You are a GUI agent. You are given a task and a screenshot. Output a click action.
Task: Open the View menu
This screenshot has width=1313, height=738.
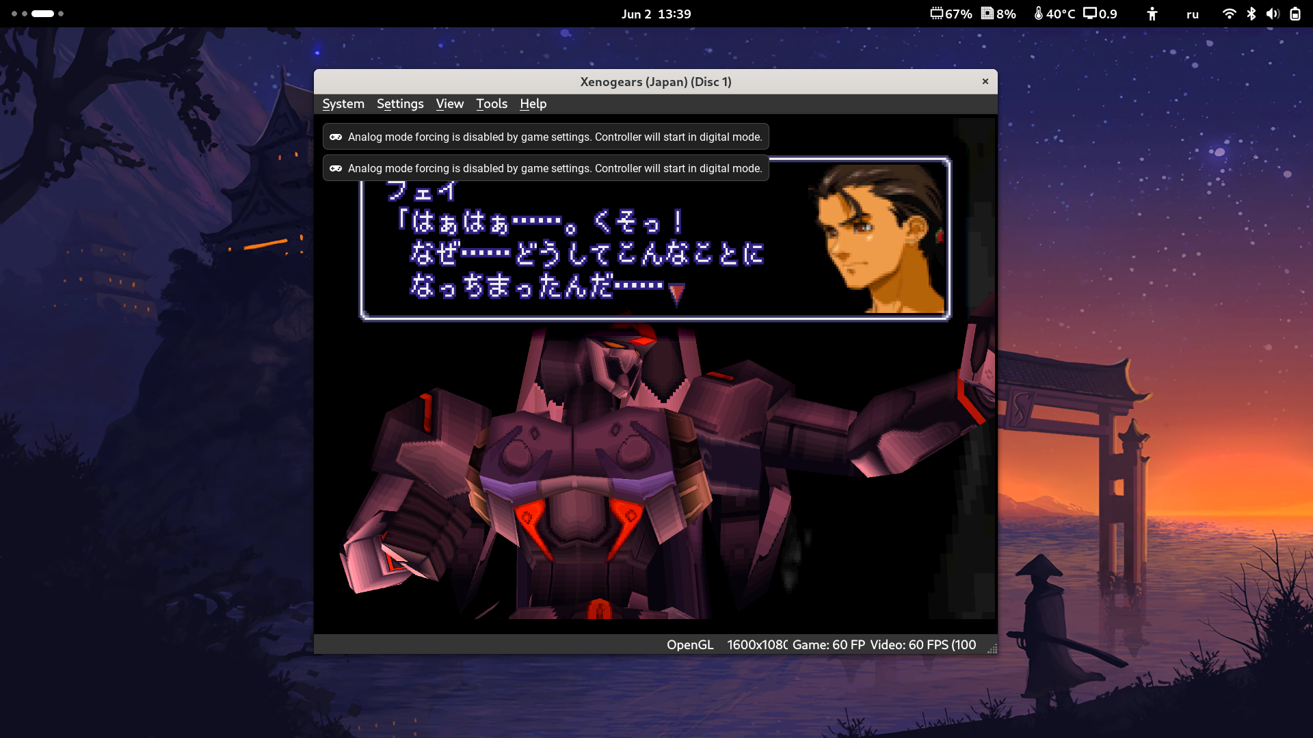[x=450, y=104]
